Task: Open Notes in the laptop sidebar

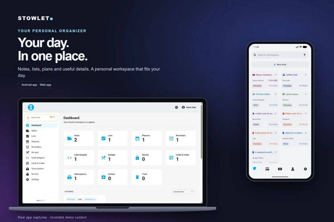Action: tap(41, 131)
